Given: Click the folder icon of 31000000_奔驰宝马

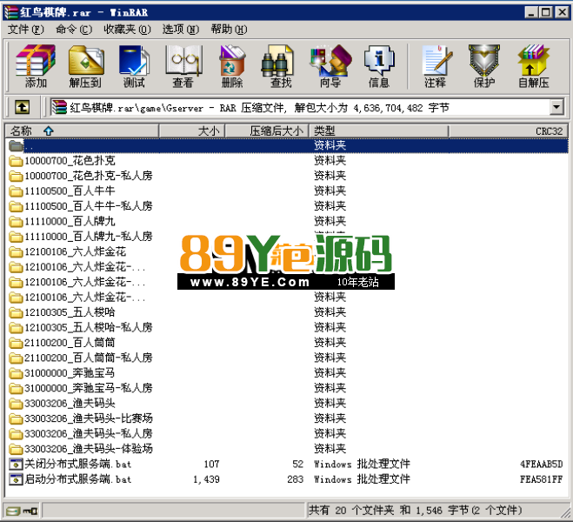Looking at the screenshot, I should 16,373.
